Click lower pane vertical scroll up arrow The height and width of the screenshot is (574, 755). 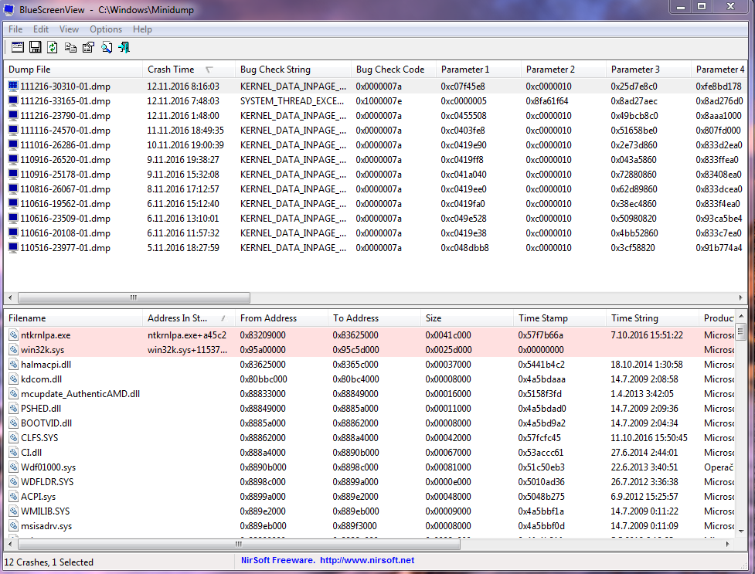click(741, 316)
